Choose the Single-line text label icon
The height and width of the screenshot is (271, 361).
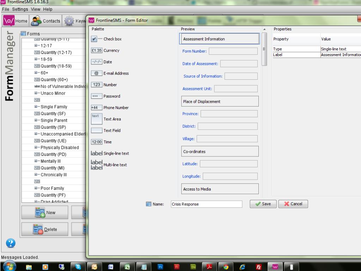click(97, 153)
